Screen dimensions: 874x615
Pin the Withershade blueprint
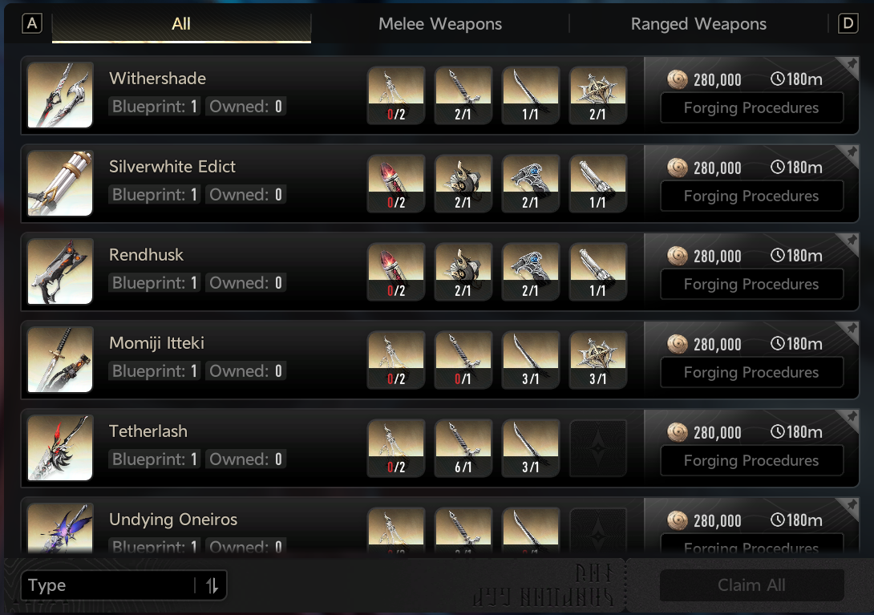click(851, 64)
